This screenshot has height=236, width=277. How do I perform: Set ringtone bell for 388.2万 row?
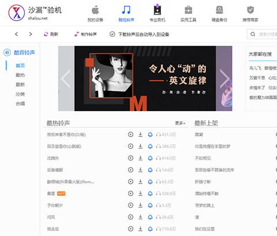150,146
